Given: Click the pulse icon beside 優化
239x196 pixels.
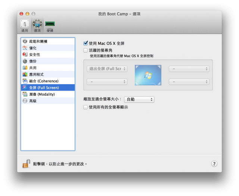Looking at the screenshot, I should [25, 48].
